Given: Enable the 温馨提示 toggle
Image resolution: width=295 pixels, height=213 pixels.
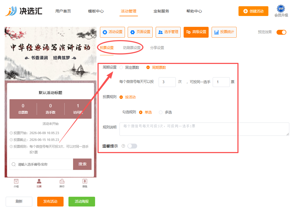Looking at the screenshot, I should tap(132, 146).
